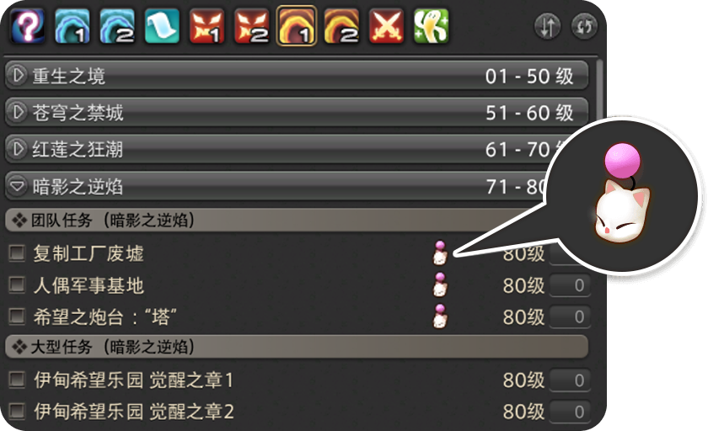Check the 伊甸希望乐园 觉醒之章1 checkbox

17,380
